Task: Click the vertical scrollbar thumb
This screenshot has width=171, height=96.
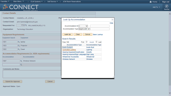Action: [170, 63]
